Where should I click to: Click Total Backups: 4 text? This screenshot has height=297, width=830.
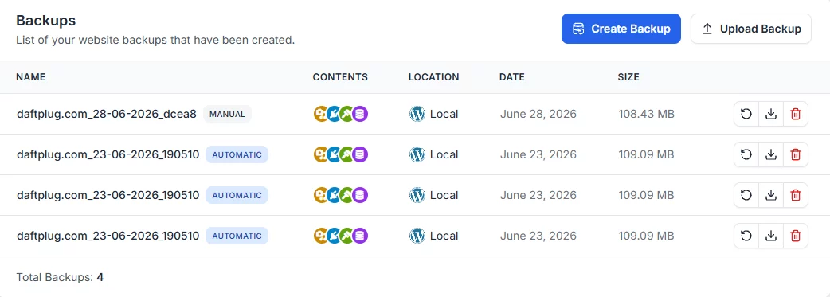pyautogui.click(x=60, y=277)
